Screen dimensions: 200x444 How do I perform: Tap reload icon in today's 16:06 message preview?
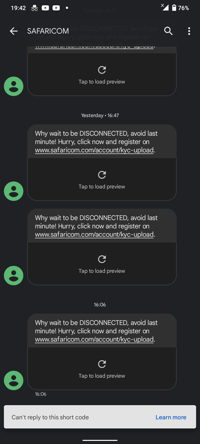click(102, 364)
